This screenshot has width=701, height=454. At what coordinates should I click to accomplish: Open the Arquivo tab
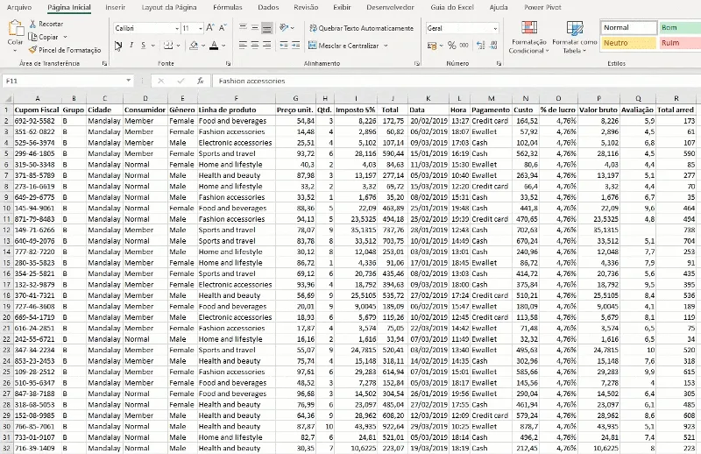pos(19,7)
